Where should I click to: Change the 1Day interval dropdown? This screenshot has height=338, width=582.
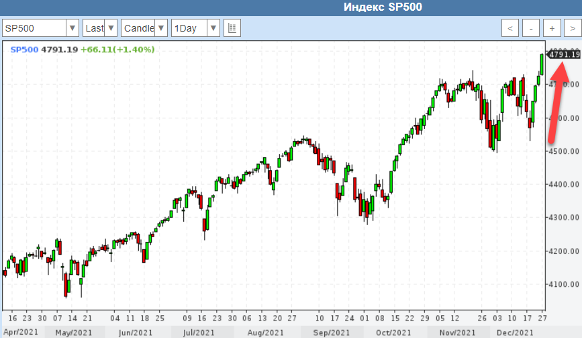click(x=195, y=28)
